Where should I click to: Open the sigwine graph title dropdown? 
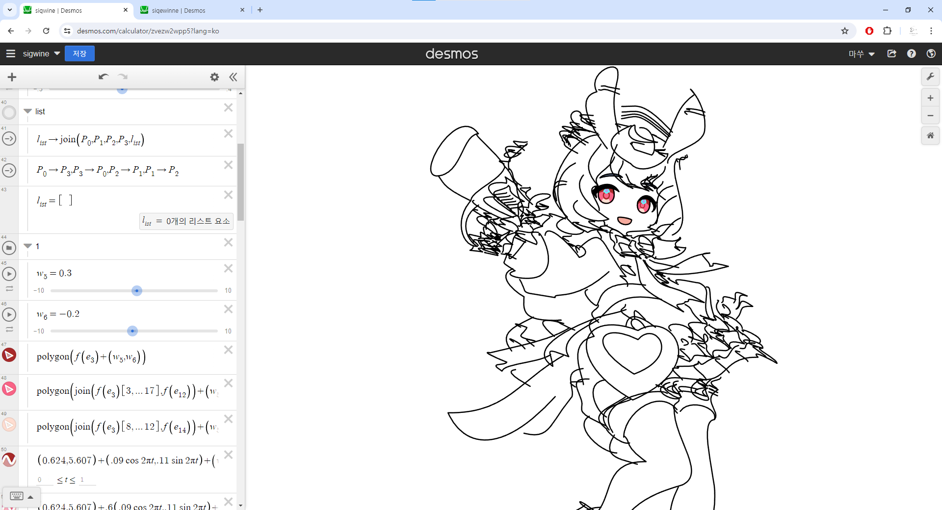tap(57, 53)
